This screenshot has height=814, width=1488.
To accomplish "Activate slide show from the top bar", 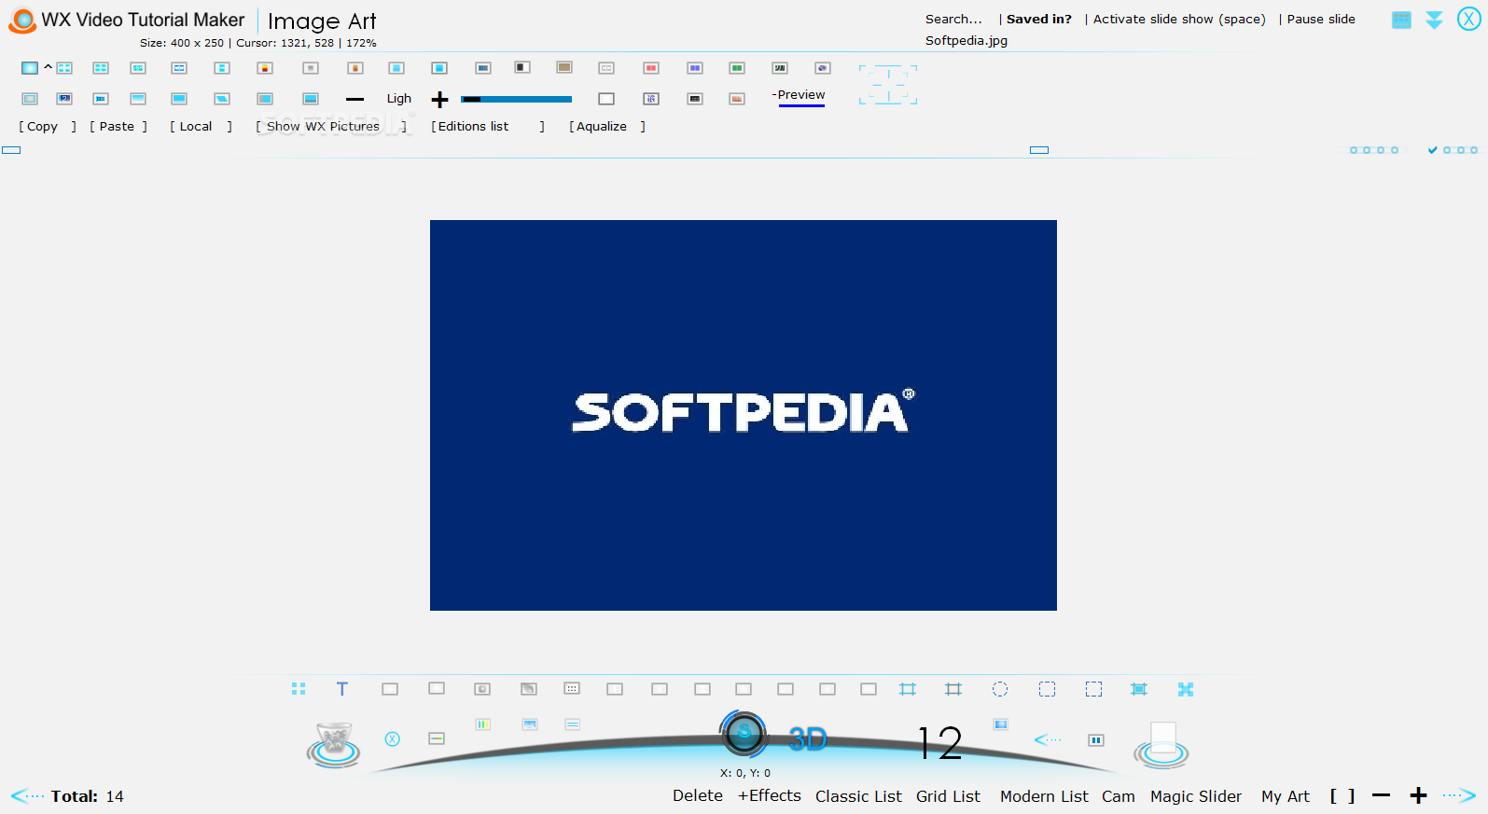I will (1179, 19).
